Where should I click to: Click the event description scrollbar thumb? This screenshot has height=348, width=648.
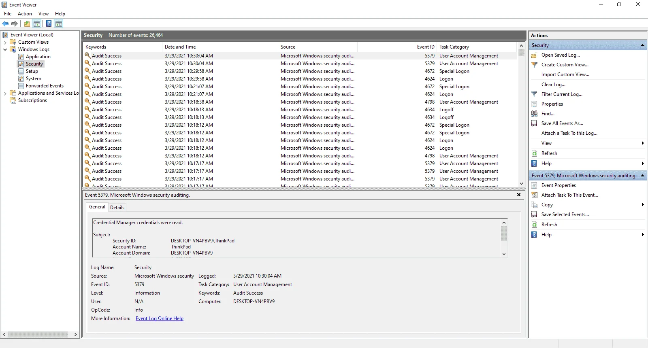pyautogui.click(x=504, y=233)
